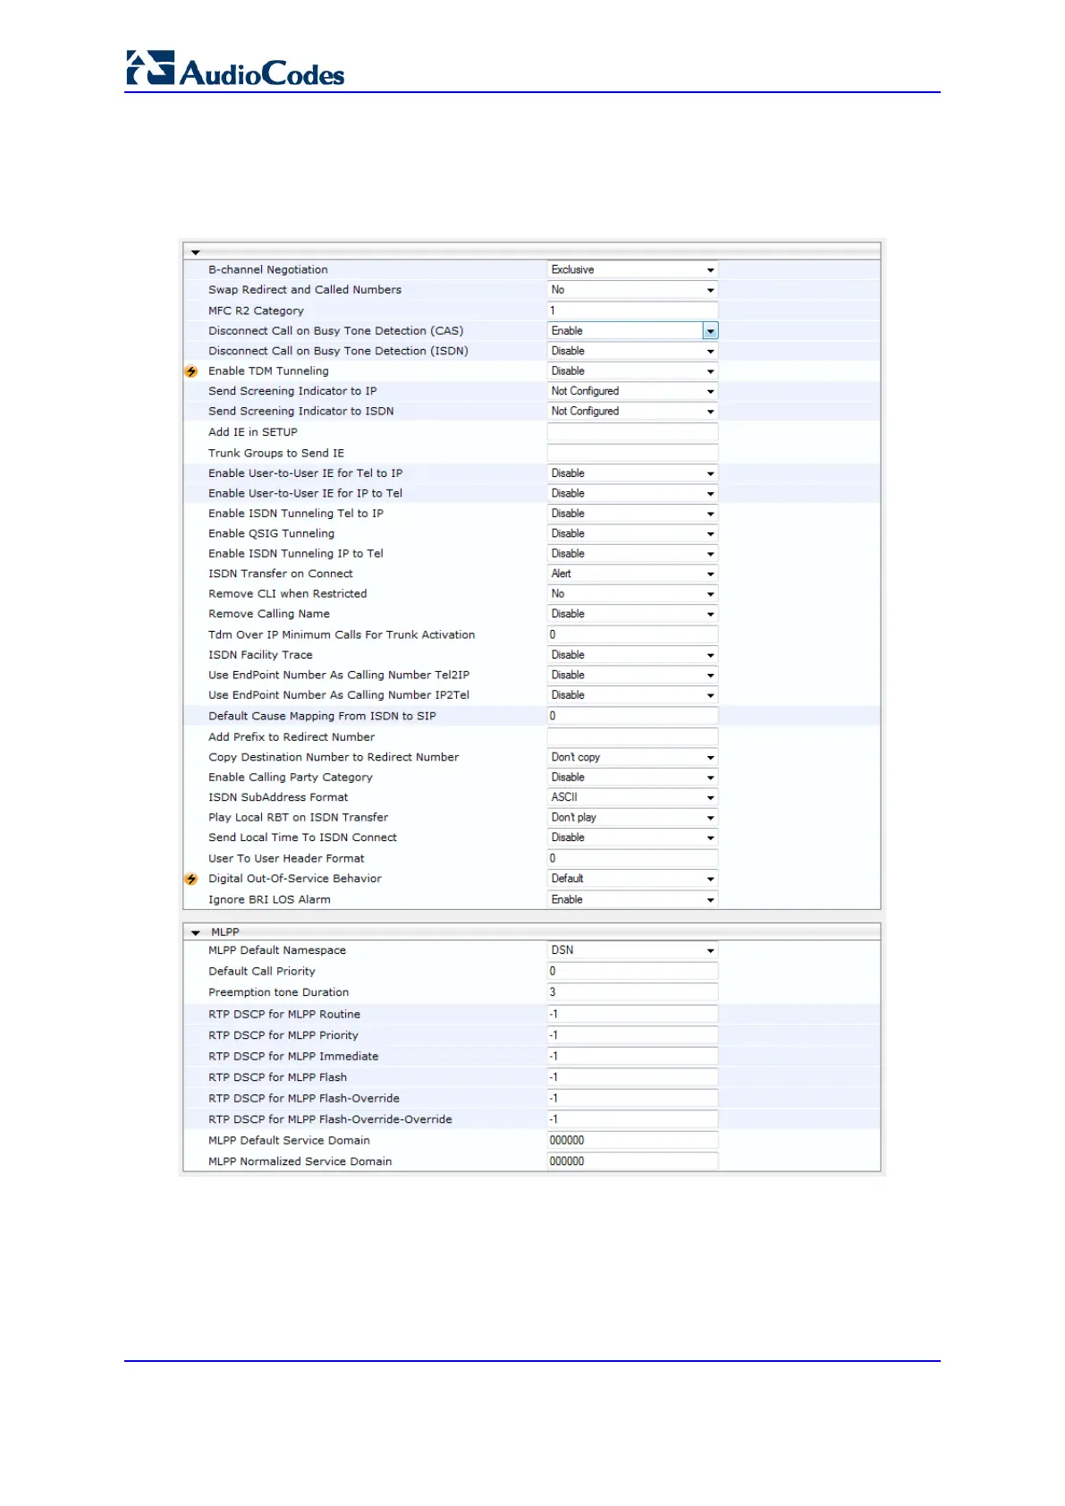The height and width of the screenshot is (1506, 1065).
Task: Click the MFC R2 Category input field
Action: [x=632, y=311]
